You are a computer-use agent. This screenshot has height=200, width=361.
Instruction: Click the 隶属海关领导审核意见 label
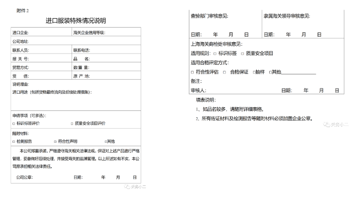[287, 16]
